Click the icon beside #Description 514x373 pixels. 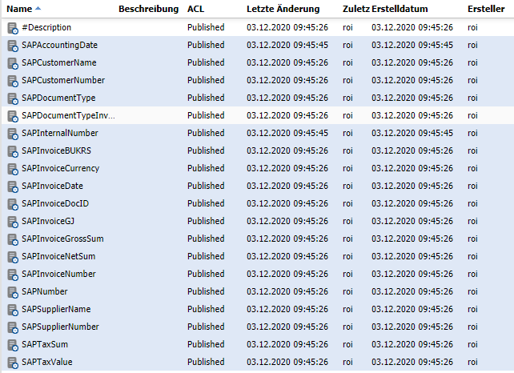point(13,28)
